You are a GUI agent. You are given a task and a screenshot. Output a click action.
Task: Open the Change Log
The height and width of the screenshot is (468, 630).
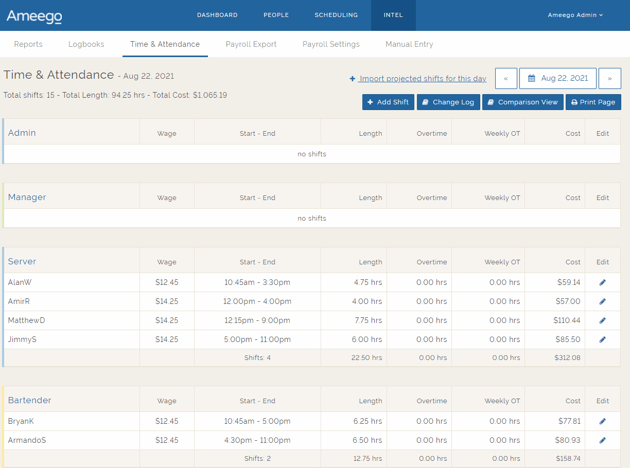tap(448, 102)
